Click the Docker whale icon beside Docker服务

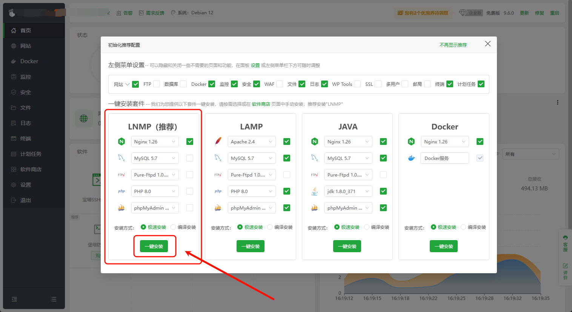[411, 158]
